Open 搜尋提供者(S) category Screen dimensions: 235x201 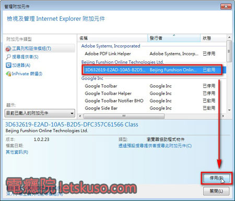[x=25, y=57]
